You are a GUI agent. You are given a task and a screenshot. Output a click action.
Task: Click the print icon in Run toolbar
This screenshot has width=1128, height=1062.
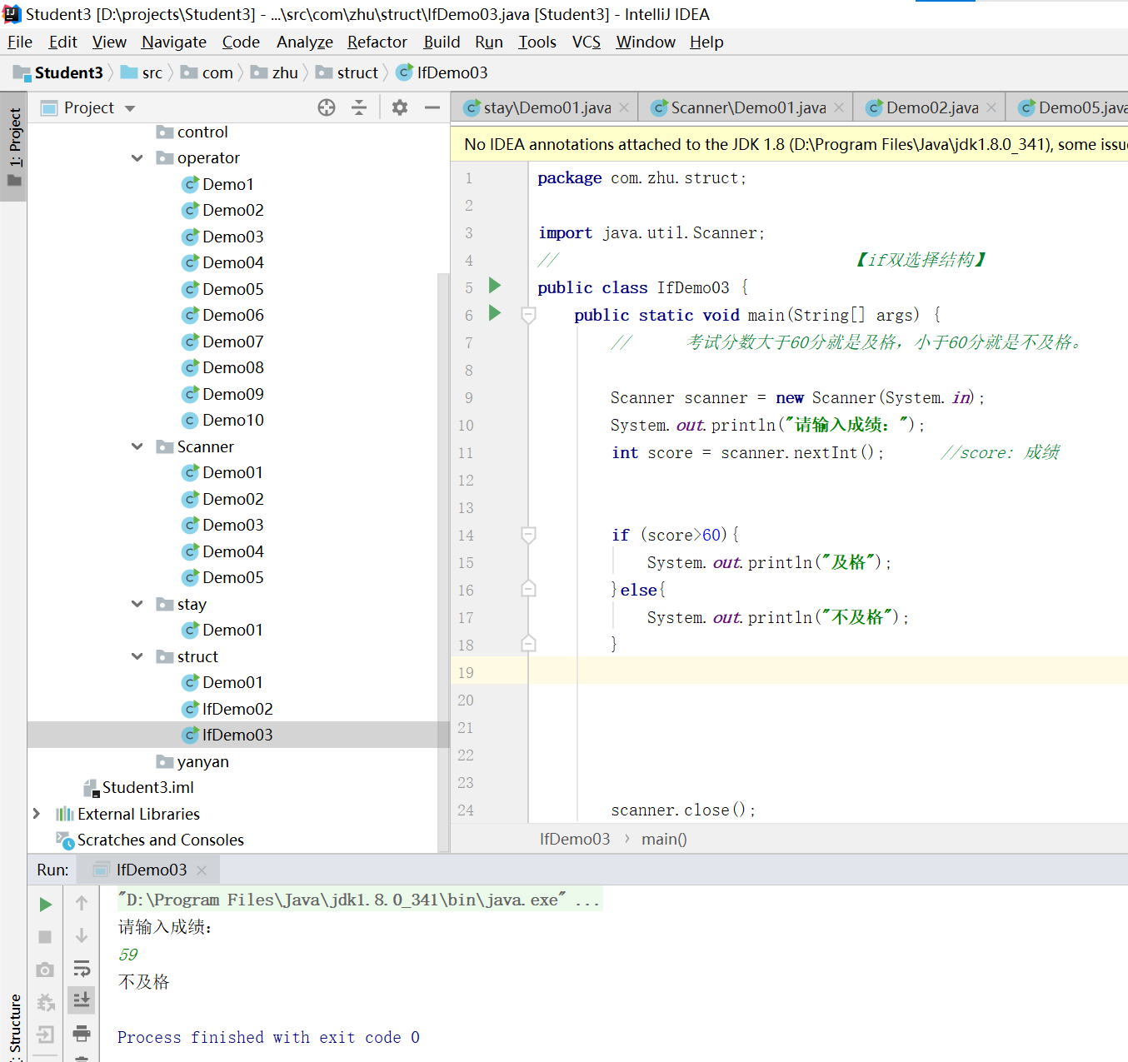click(x=82, y=1034)
